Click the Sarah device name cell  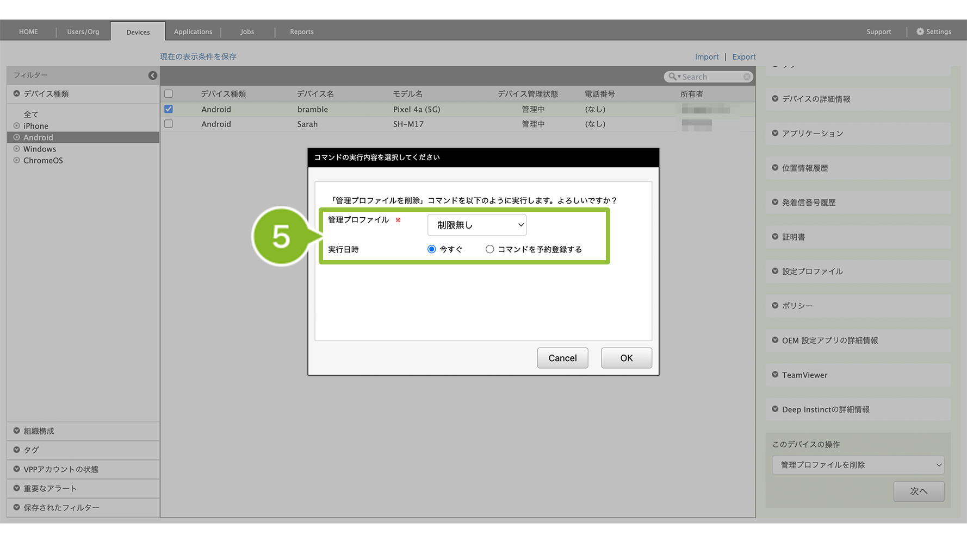coord(307,124)
